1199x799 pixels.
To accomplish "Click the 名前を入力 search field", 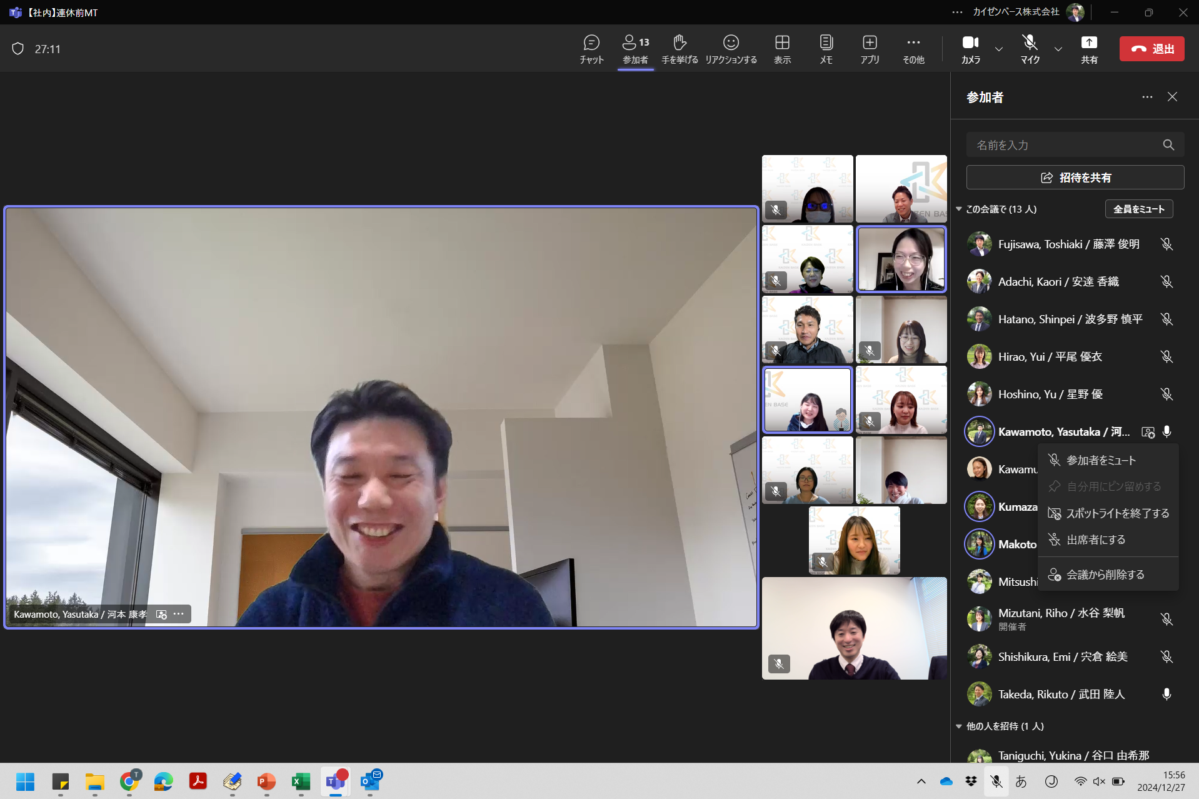I will click(1075, 145).
